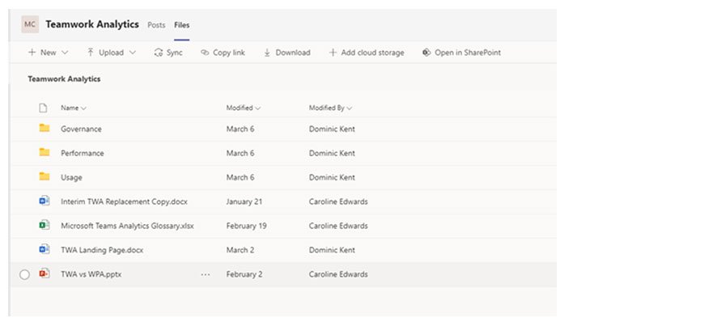The height and width of the screenshot is (322, 713).
Task: Open Microsoft Teams Analytics Glossary.xlsx
Action: (x=127, y=226)
